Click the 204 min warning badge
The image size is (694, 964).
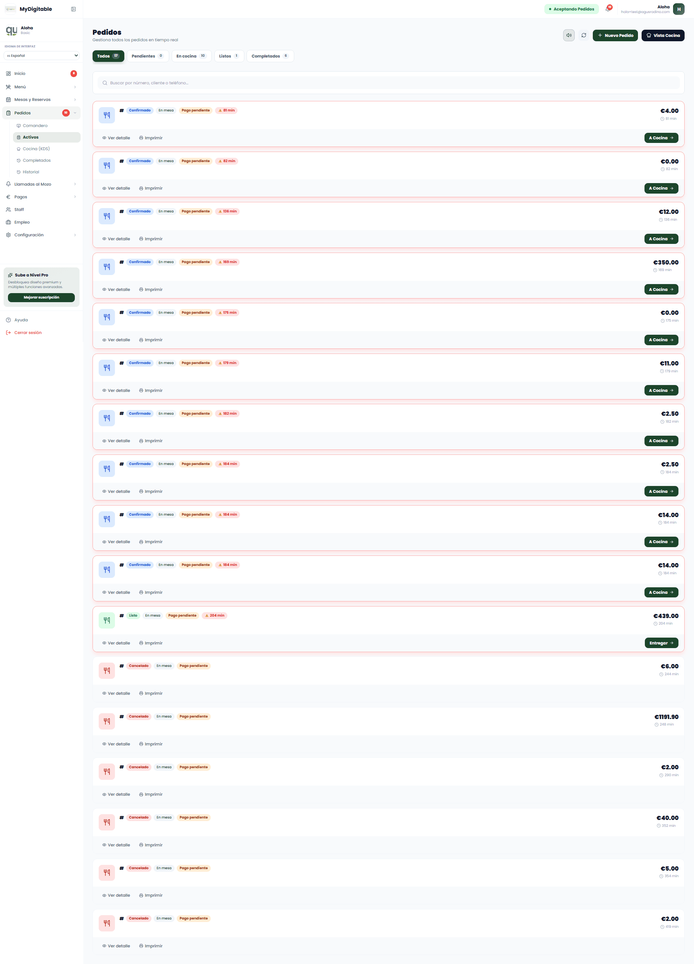point(214,616)
